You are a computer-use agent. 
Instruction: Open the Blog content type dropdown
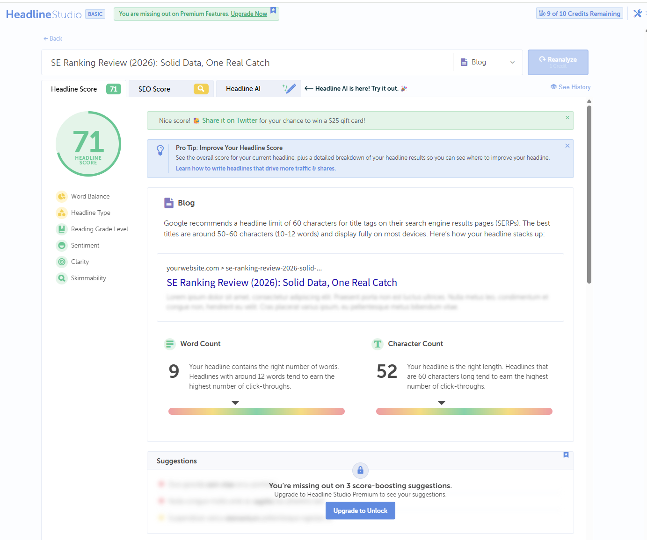coord(488,62)
